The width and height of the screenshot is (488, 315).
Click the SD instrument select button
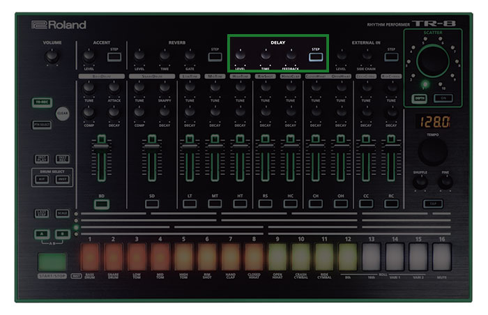point(152,204)
